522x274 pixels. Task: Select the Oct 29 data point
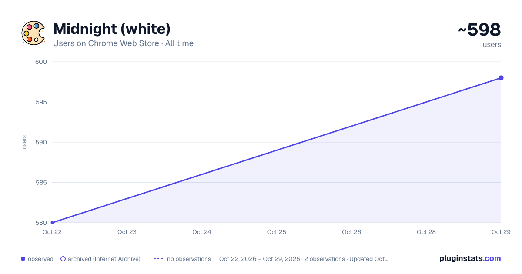point(501,78)
